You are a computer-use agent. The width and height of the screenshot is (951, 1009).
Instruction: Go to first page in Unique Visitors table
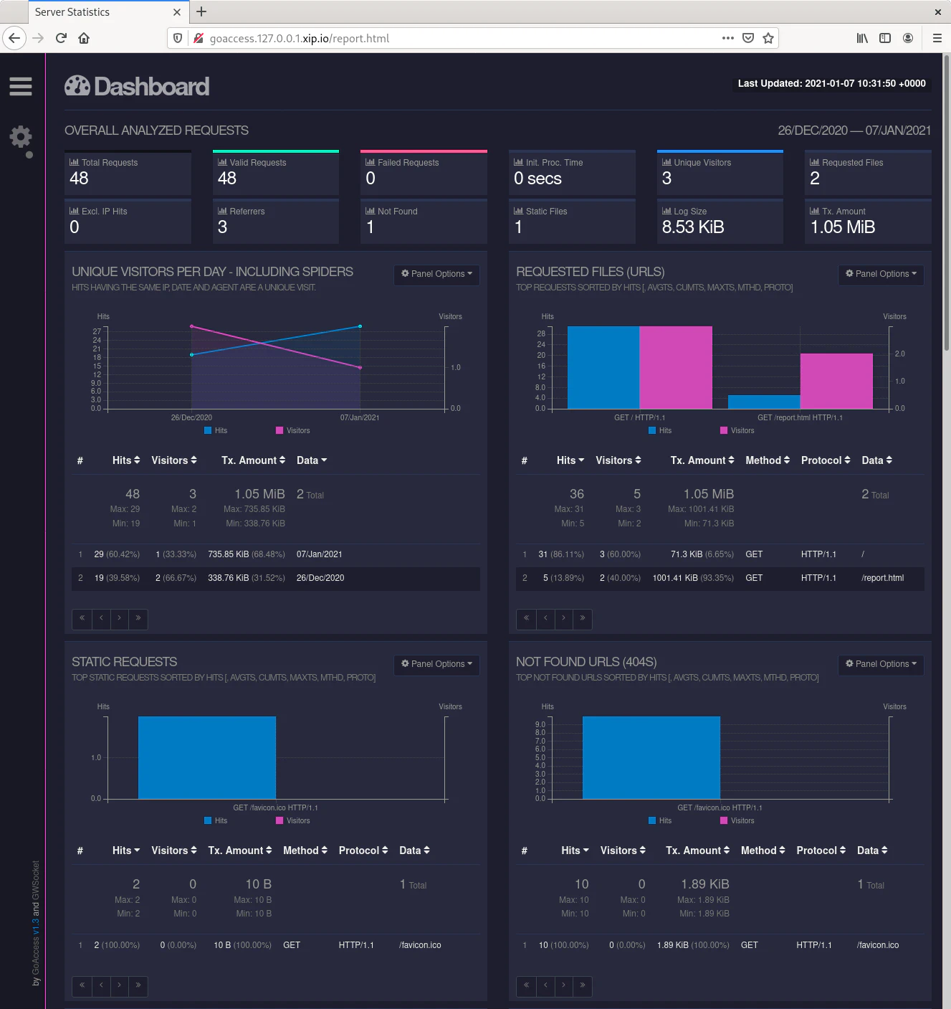coord(82,618)
